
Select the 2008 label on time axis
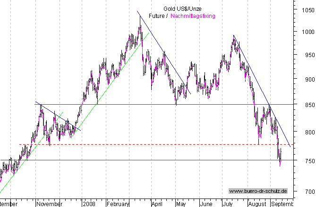click(x=89, y=204)
